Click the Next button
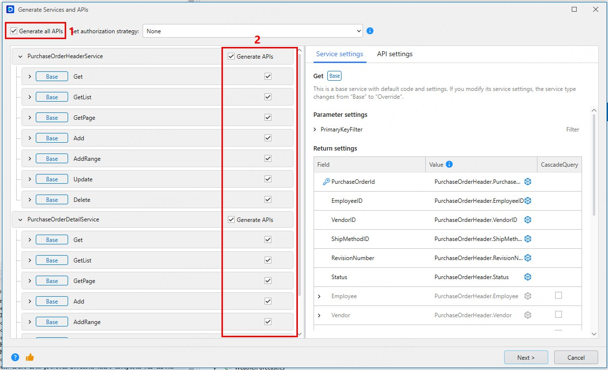Image resolution: width=608 pixels, height=370 pixels. [x=526, y=357]
